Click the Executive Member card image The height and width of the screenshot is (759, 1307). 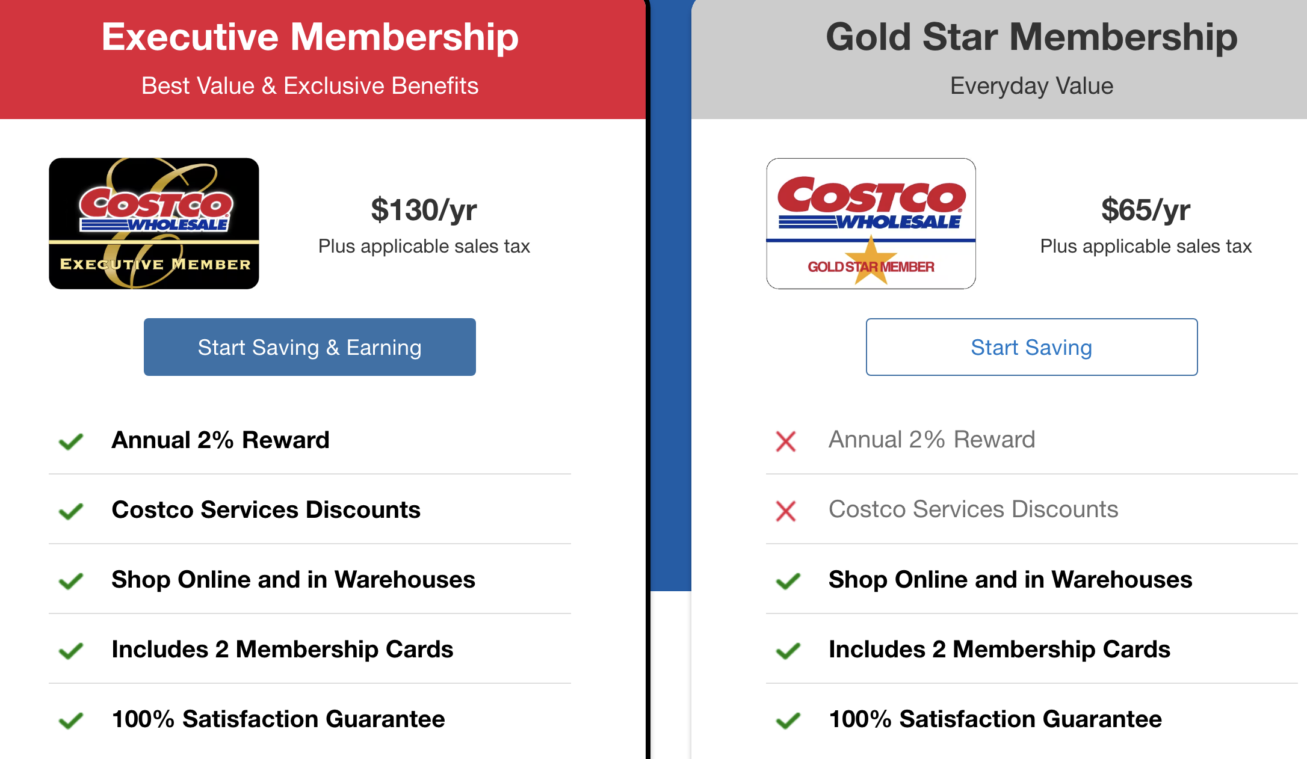pos(154,223)
